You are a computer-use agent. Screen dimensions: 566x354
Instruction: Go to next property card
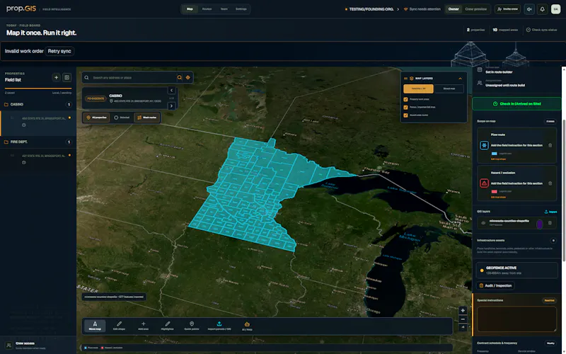171,105
